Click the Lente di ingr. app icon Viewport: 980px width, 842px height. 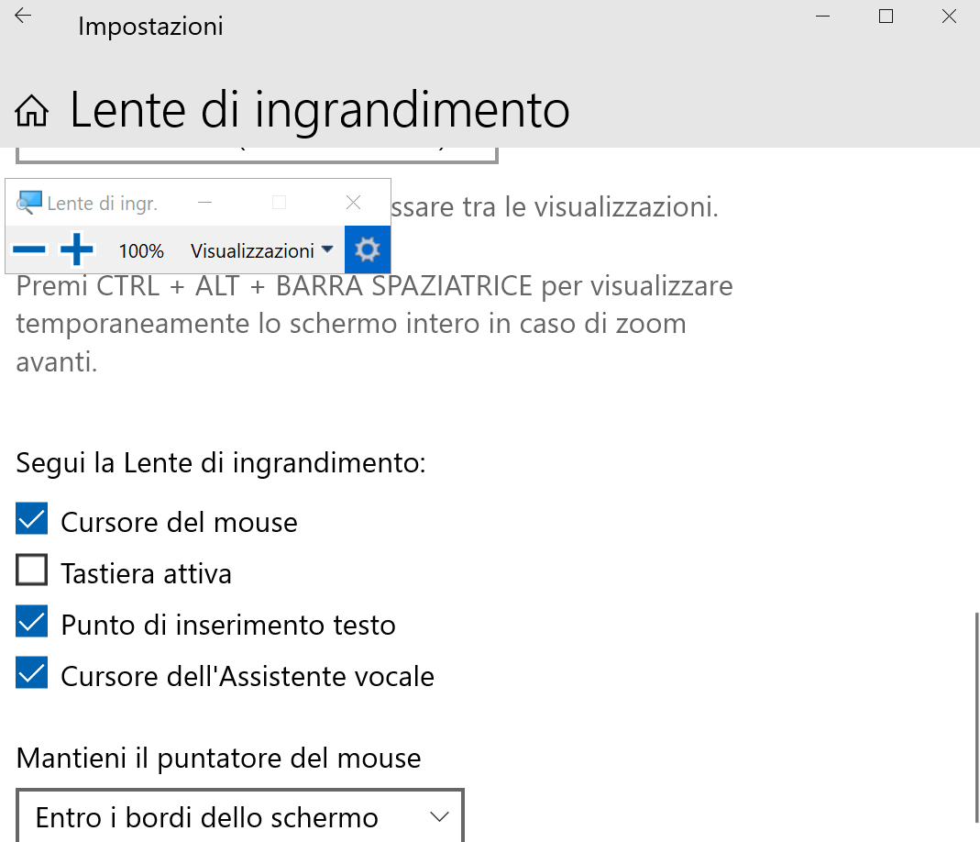coord(28,203)
